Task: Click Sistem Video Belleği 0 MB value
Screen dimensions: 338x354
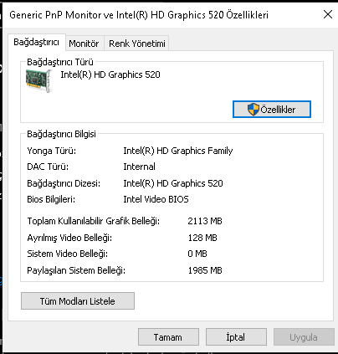Action: coord(197,254)
